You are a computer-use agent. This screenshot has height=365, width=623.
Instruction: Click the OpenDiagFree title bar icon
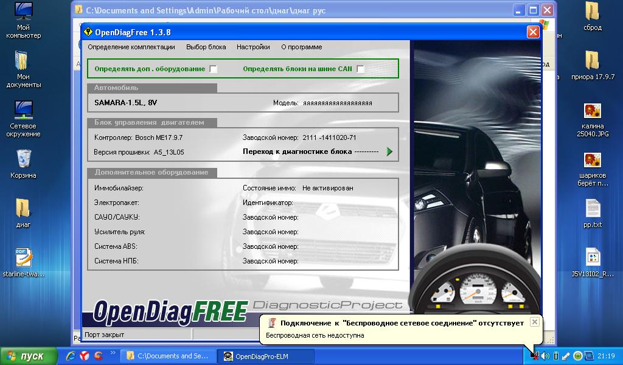[88, 32]
